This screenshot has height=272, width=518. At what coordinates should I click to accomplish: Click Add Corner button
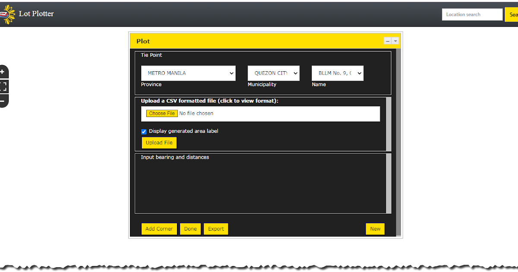pyautogui.click(x=159, y=229)
